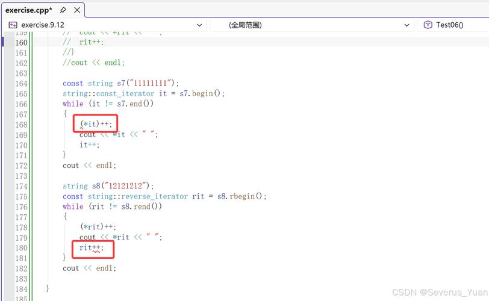Viewport: 489px width, 301px height.
Task: Click the 'it++;' statement on line 170
Action: click(90, 144)
